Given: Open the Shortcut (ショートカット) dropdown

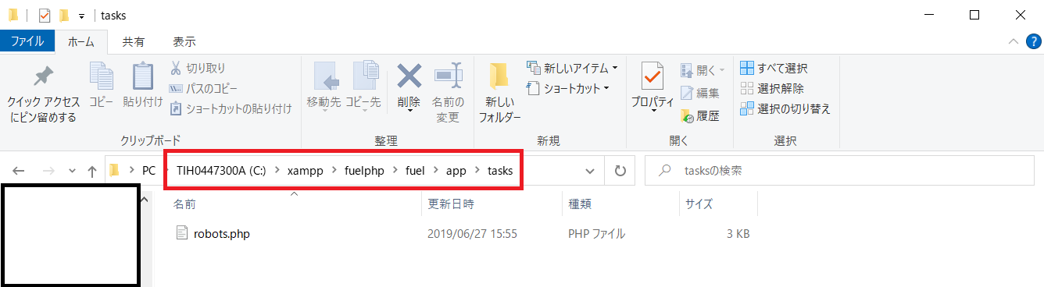Looking at the screenshot, I should click(568, 88).
